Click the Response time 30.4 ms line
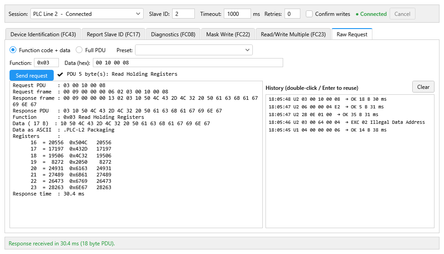The width and height of the screenshot is (444, 254). [x=48, y=194]
